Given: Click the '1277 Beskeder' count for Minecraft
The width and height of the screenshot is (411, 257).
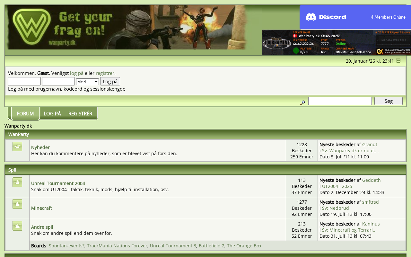Looking at the screenshot, I should pyautogui.click(x=302, y=205).
